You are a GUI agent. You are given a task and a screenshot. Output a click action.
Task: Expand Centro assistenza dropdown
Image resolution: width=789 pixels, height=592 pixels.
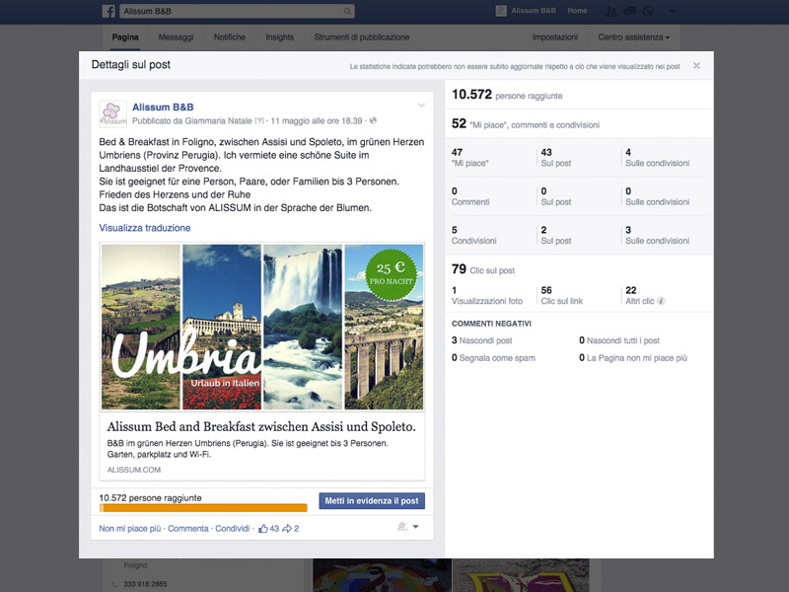point(634,37)
